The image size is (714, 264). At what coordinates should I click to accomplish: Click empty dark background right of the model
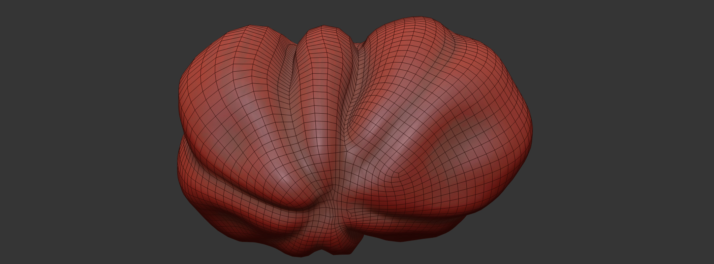tap(623, 135)
